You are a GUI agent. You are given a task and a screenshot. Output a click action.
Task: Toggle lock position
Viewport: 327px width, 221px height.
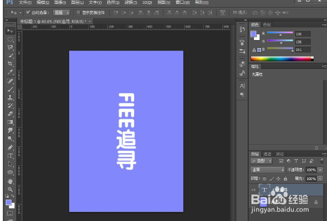point(278,179)
